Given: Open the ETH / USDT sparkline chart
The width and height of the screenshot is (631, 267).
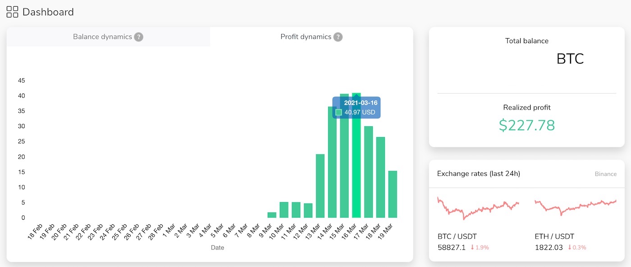Looking at the screenshot, I should [575, 207].
